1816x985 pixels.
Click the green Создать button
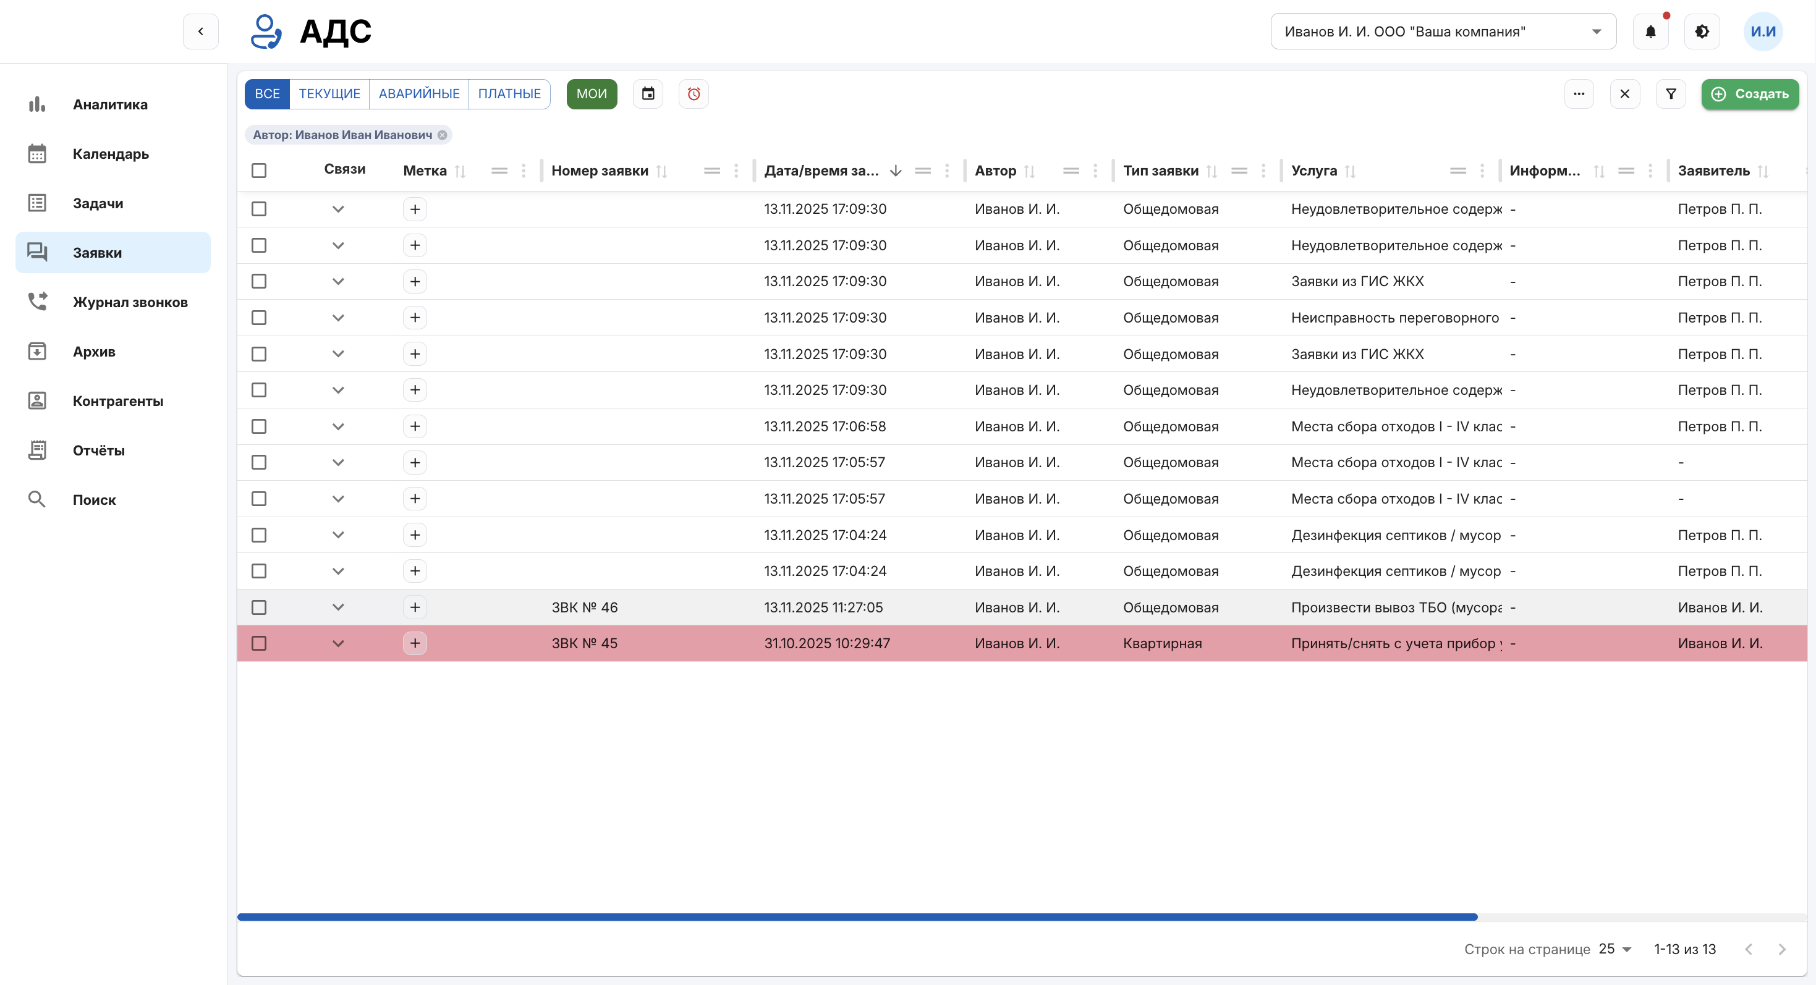pos(1750,94)
